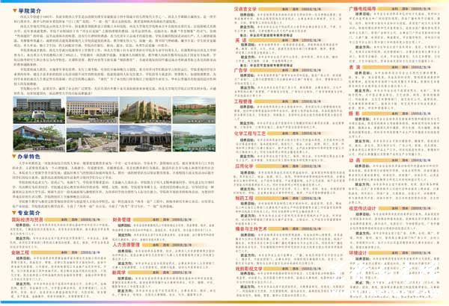Click the 汉语言文学 heading
The height and width of the screenshot is (306, 449).
point(247,7)
